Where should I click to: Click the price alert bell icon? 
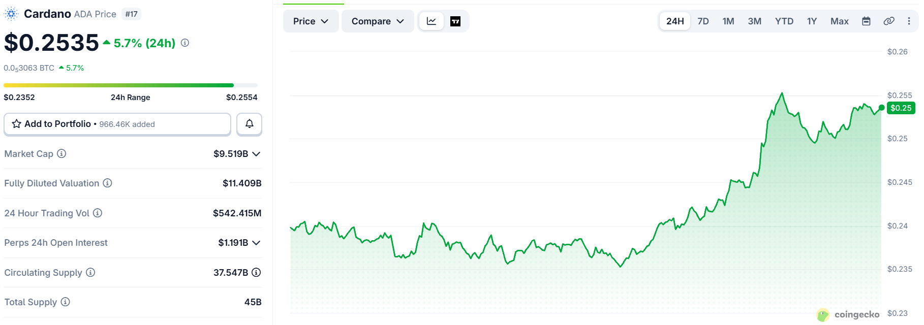click(250, 124)
